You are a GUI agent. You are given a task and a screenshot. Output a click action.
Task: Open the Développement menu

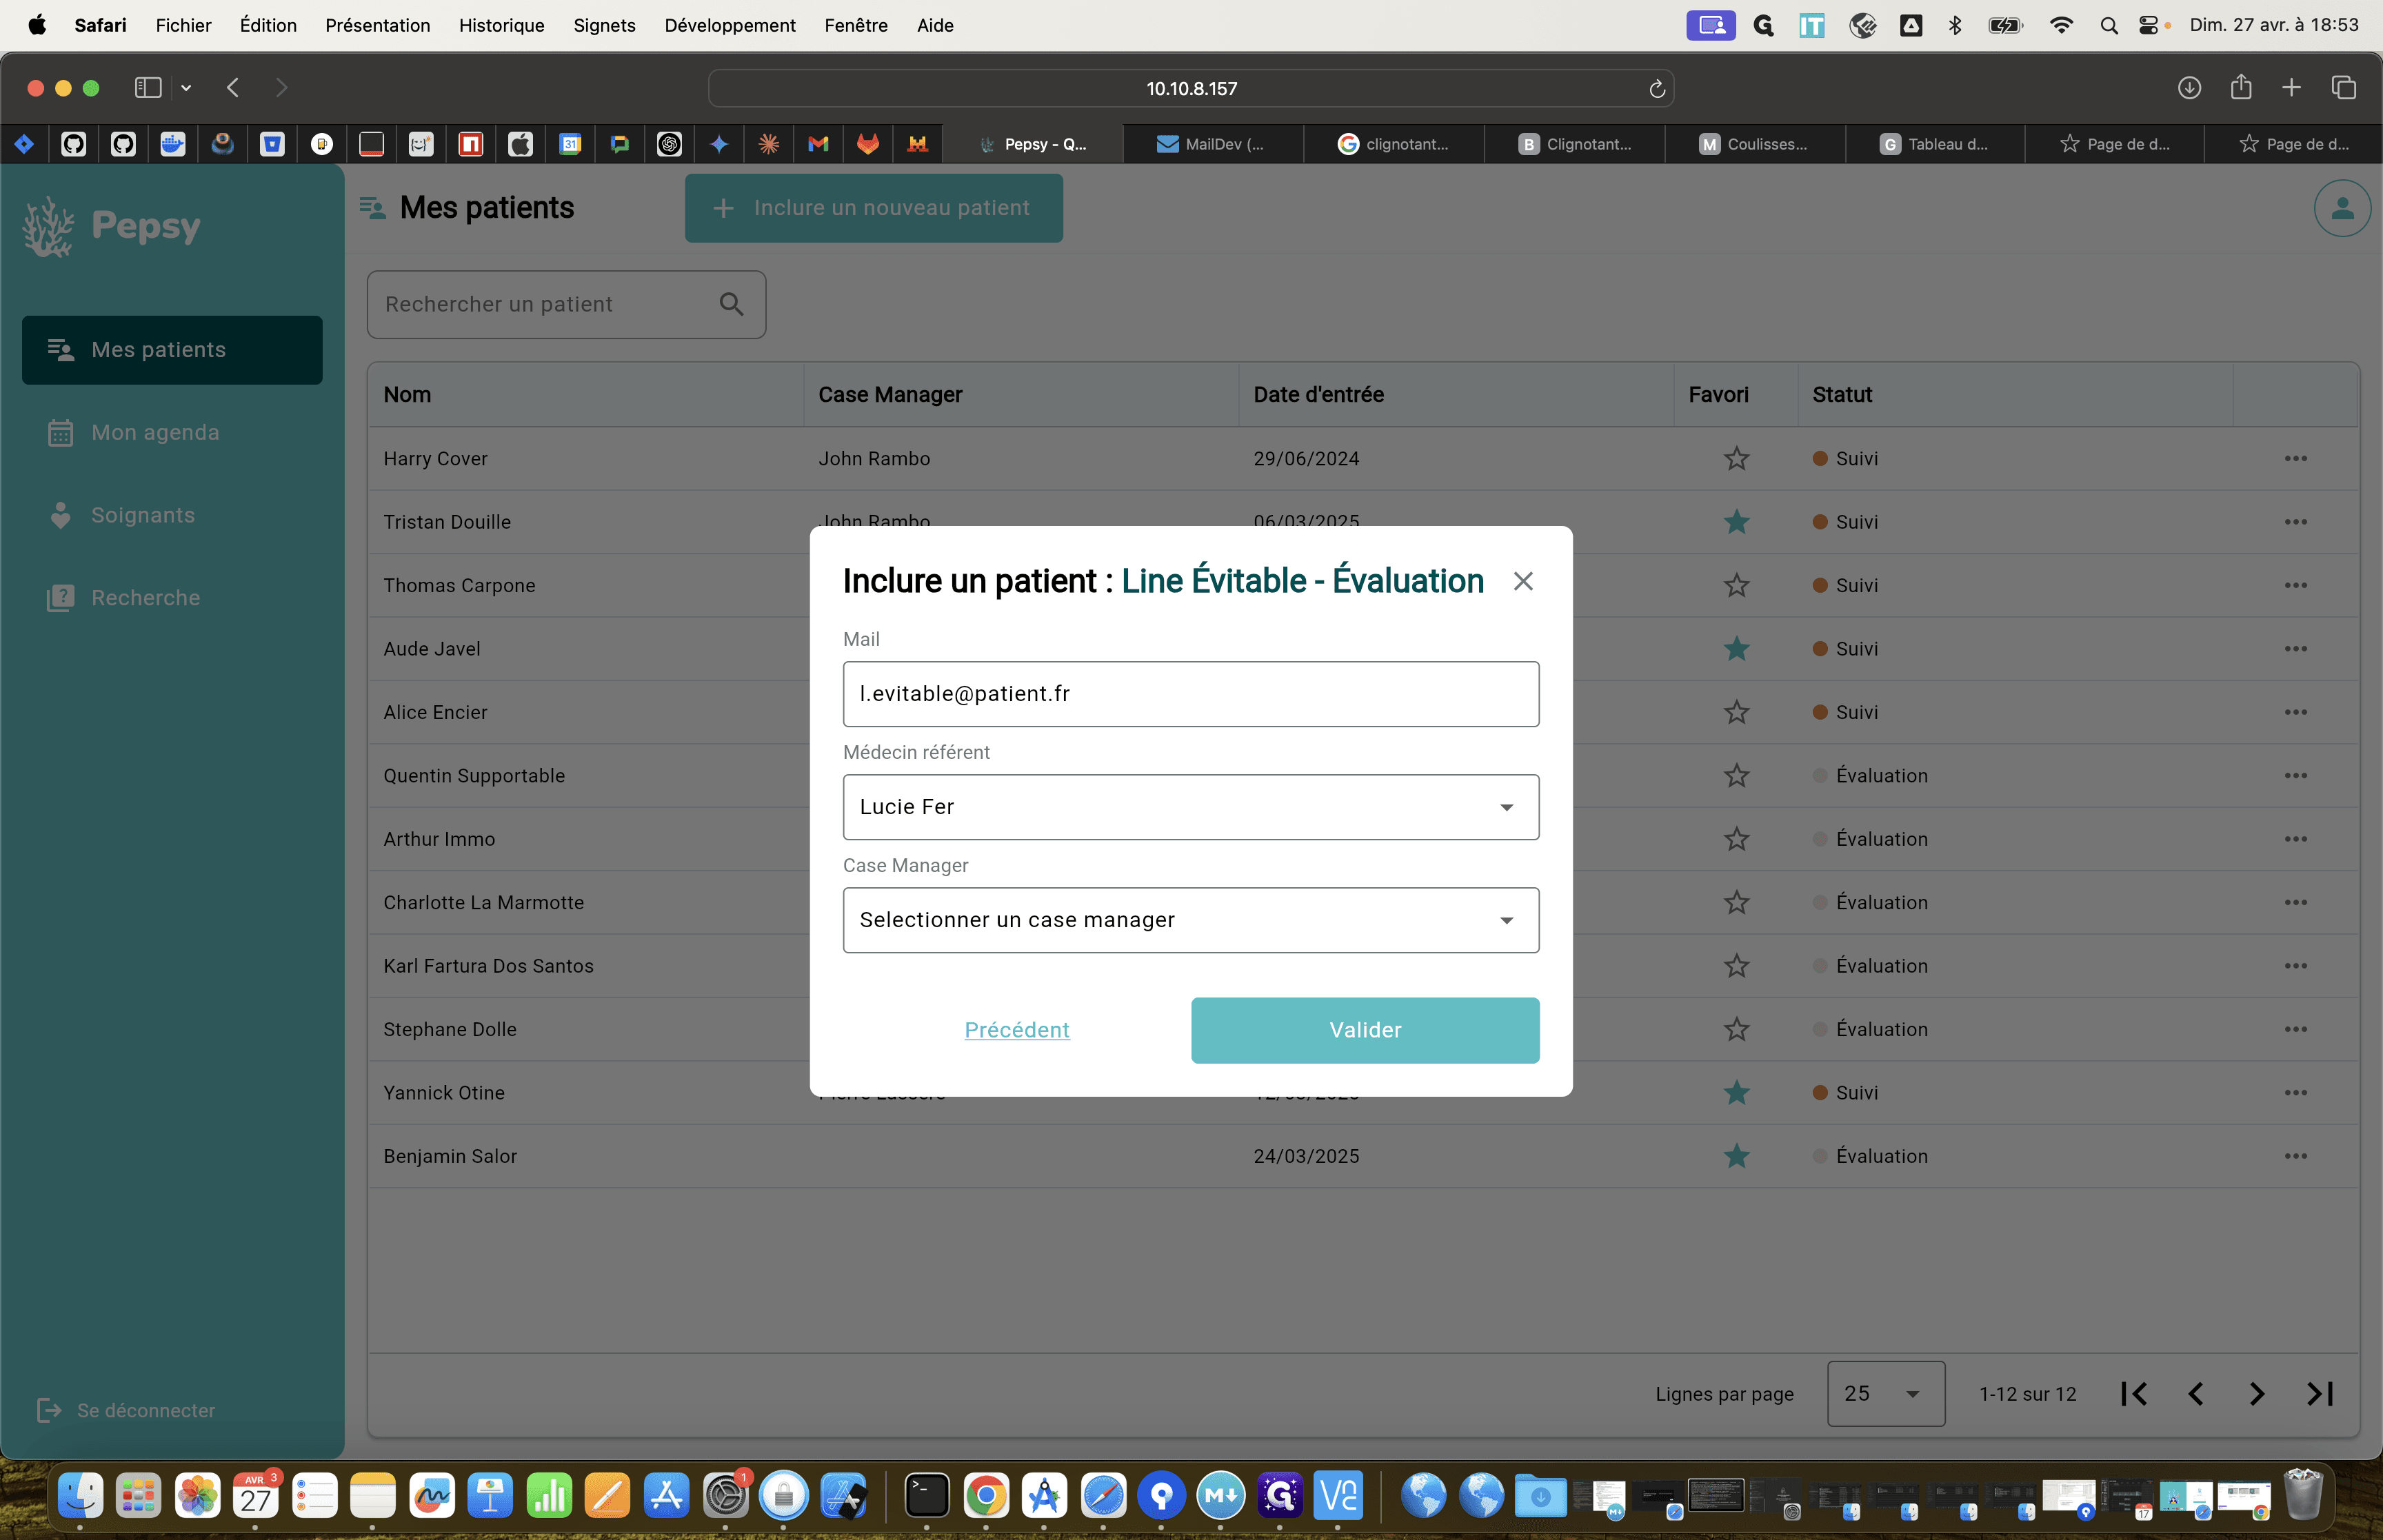(730, 25)
